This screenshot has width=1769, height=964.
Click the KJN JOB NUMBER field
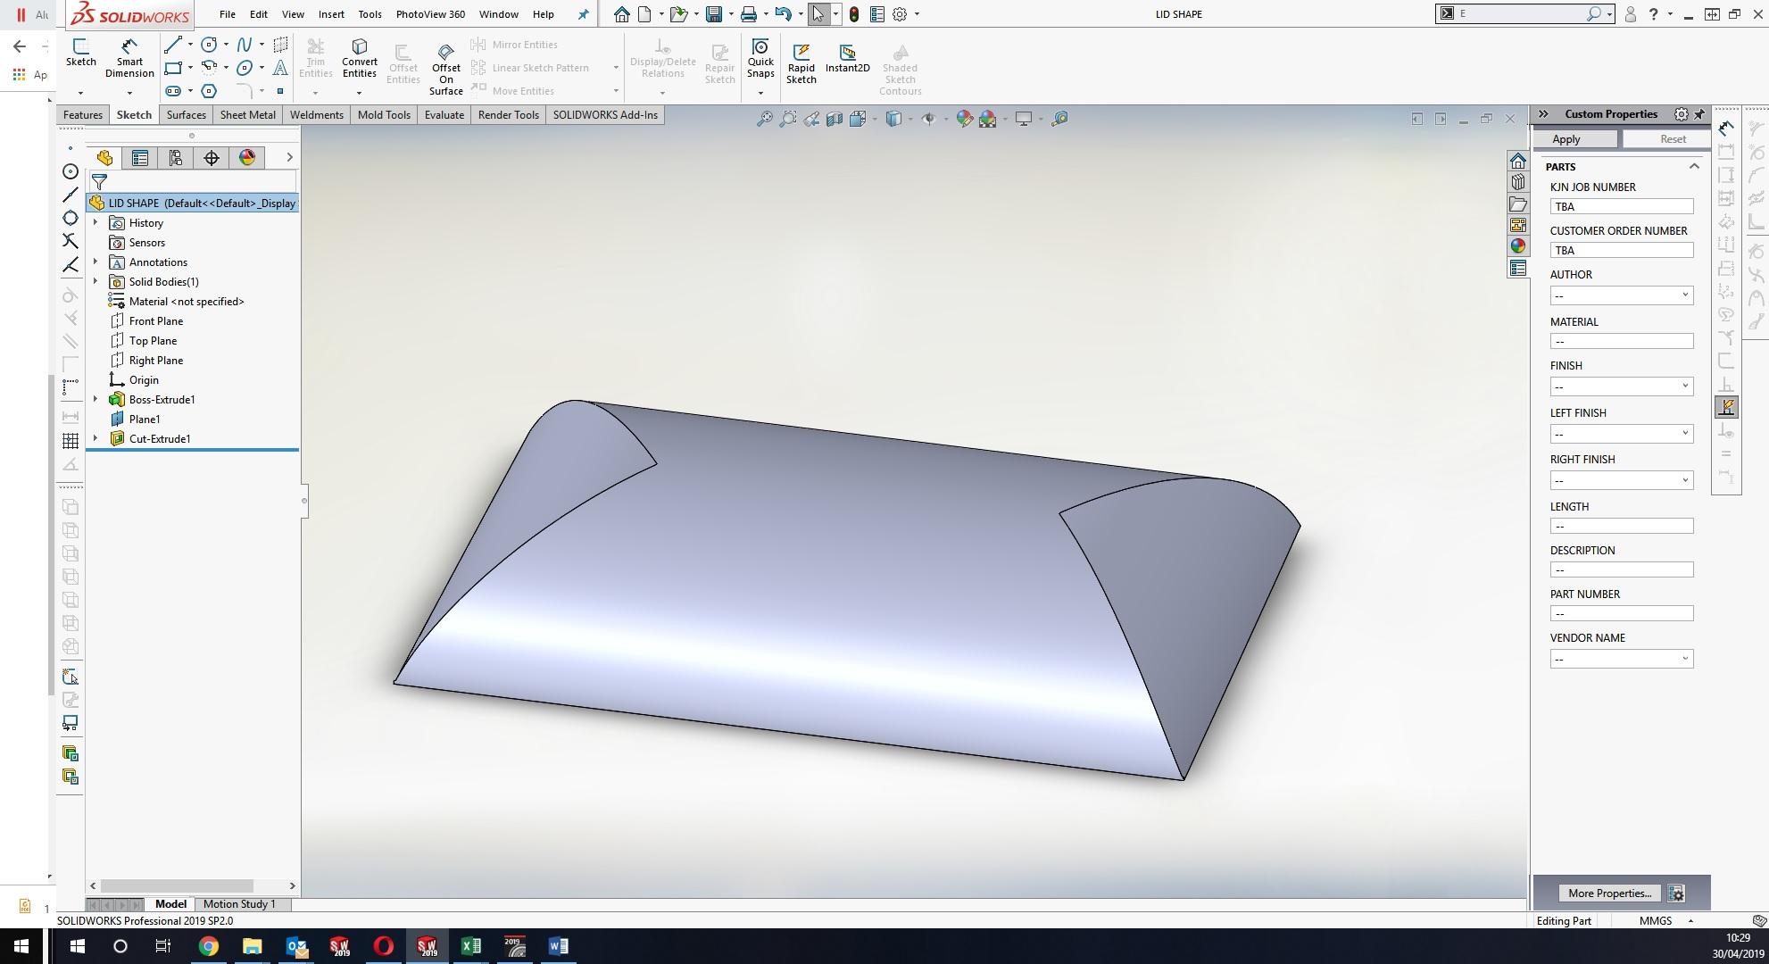click(x=1621, y=206)
